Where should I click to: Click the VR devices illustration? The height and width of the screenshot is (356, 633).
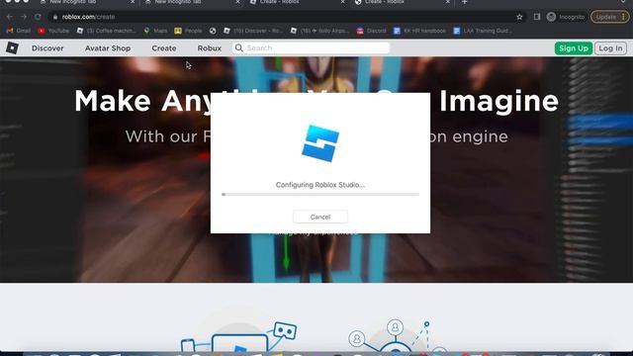tap(239, 336)
